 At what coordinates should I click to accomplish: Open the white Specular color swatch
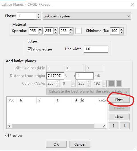tap(78, 31)
